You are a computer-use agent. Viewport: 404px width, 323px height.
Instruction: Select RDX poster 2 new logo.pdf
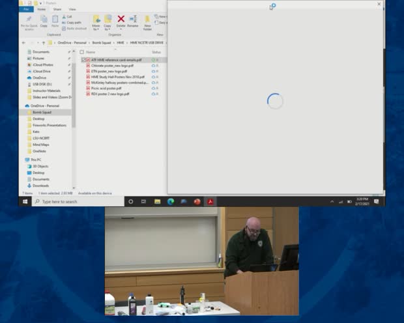(110, 94)
